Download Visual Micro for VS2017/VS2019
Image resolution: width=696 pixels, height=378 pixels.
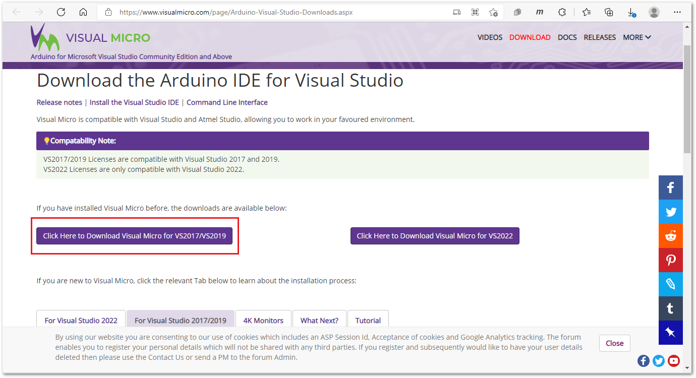134,236
